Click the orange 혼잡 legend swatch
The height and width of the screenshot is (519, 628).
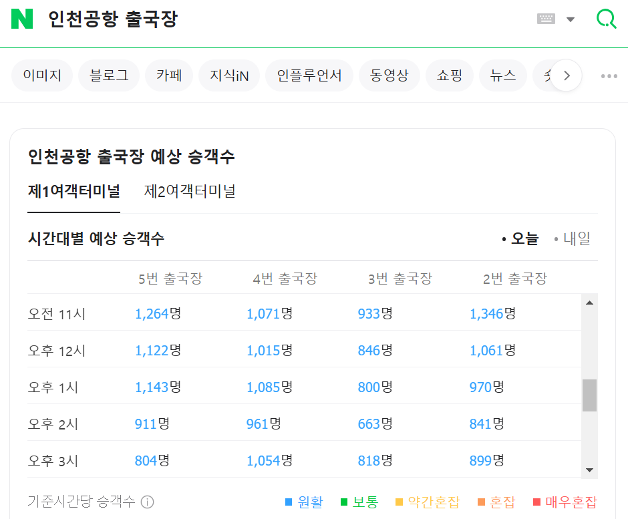click(x=482, y=502)
